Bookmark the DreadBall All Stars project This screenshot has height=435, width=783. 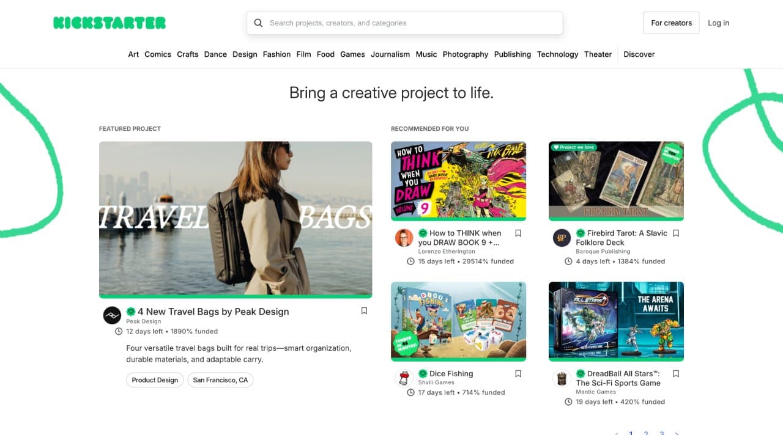(676, 373)
